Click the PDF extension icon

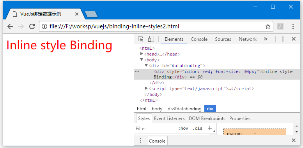pyautogui.click(x=280, y=26)
